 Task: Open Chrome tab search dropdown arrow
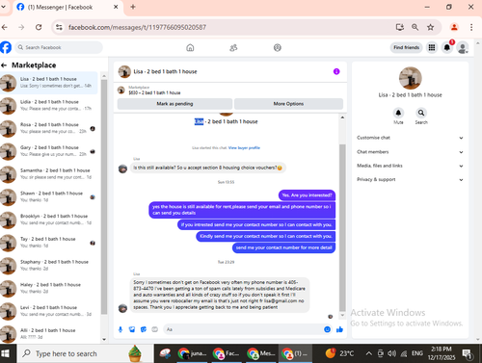coord(3,7)
